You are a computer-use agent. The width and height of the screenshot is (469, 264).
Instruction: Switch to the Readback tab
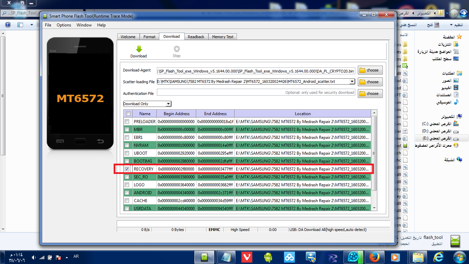coord(196,37)
